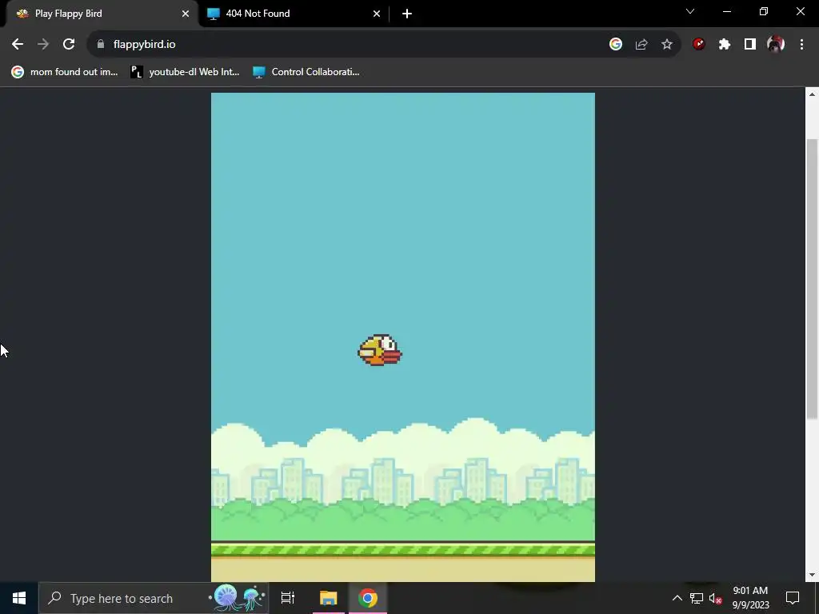Open the 'mom found out im...' bookmark
819x614 pixels.
click(65, 72)
